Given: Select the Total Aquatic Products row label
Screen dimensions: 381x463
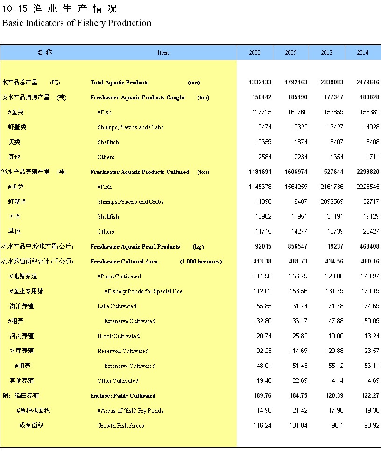Looking at the screenshot, I should pos(120,83).
